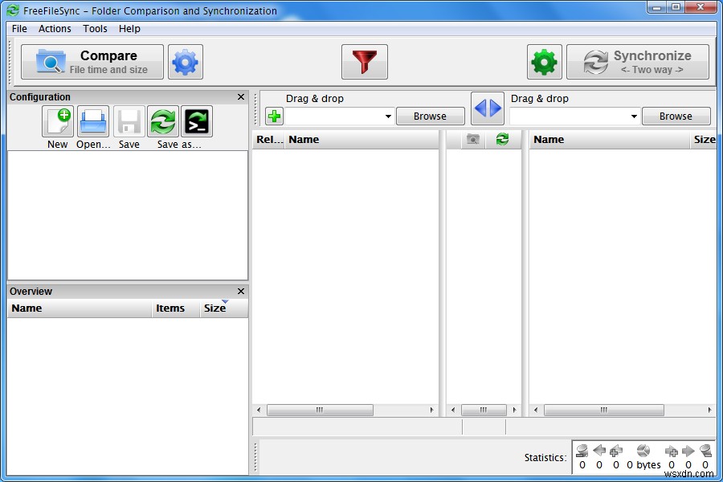The width and height of the screenshot is (723, 482).
Task: Click the Save as configuration icon
Action: (x=163, y=122)
